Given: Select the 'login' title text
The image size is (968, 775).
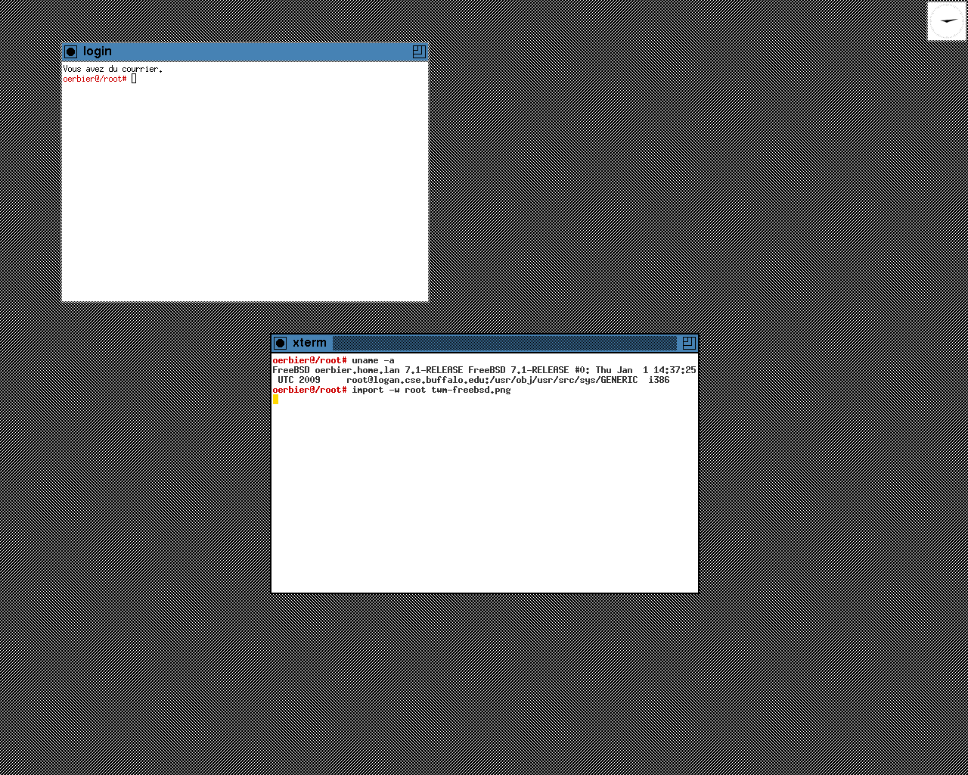Looking at the screenshot, I should click(98, 51).
